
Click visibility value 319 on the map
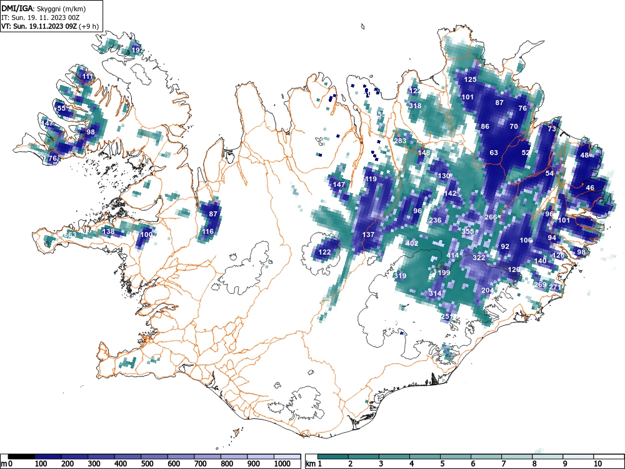tap(400, 276)
